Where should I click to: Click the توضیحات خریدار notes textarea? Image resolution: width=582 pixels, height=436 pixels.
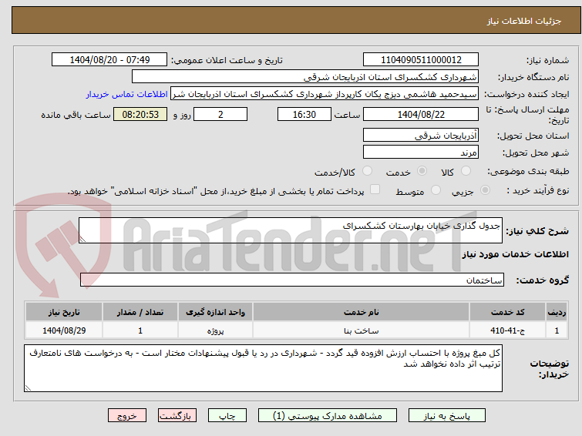[263, 368]
